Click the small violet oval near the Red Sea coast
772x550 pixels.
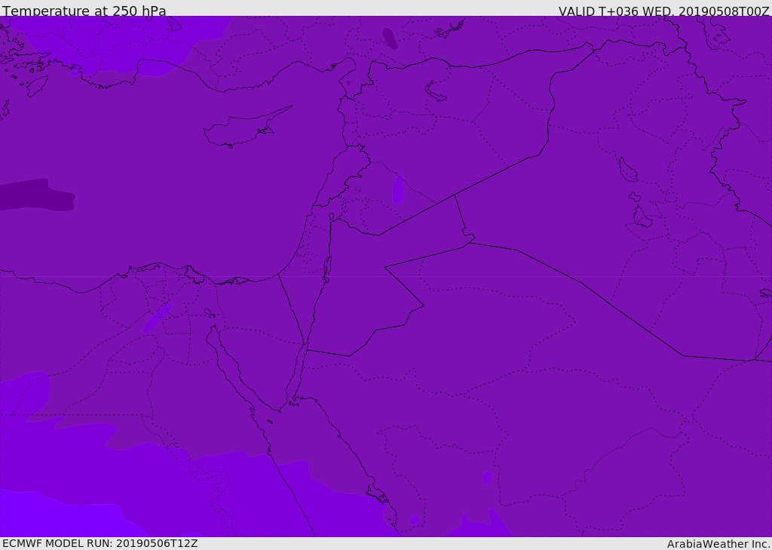[415, 520]
